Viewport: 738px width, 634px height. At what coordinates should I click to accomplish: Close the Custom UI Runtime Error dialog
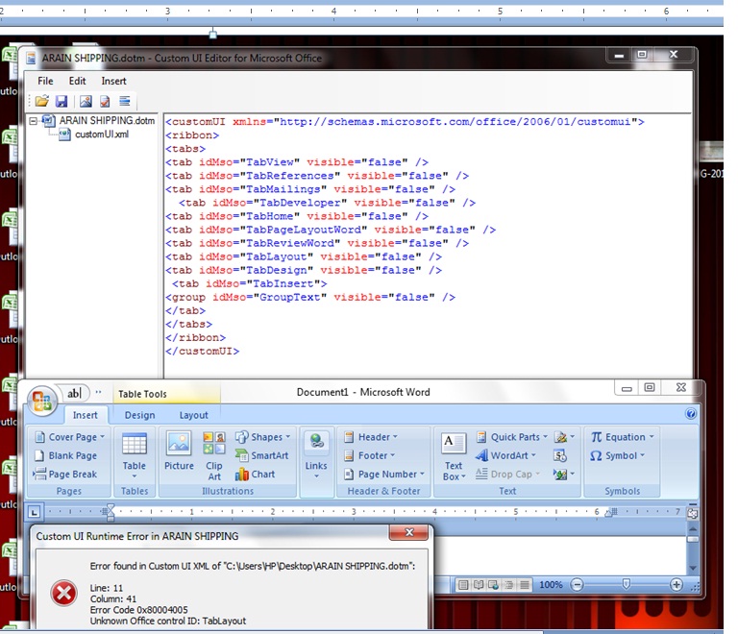tap(408, 532)
